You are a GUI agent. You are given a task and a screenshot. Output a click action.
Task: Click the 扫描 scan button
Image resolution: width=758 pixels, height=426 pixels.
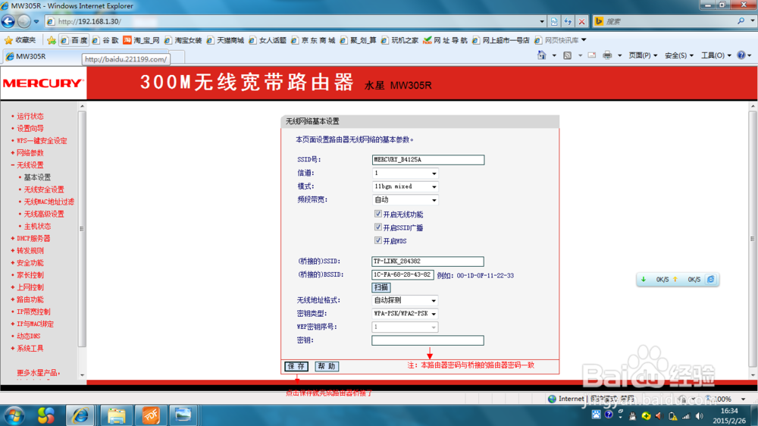[381, 287]
